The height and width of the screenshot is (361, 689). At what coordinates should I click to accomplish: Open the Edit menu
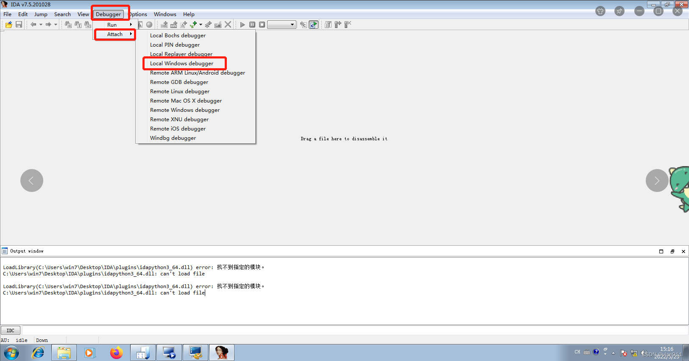tap(23, 14)
